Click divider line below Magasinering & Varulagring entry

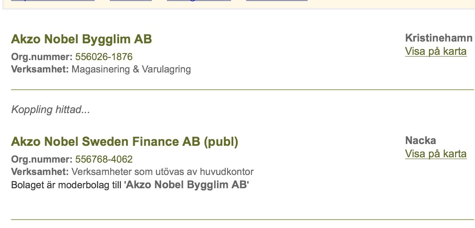coord(242,90)
